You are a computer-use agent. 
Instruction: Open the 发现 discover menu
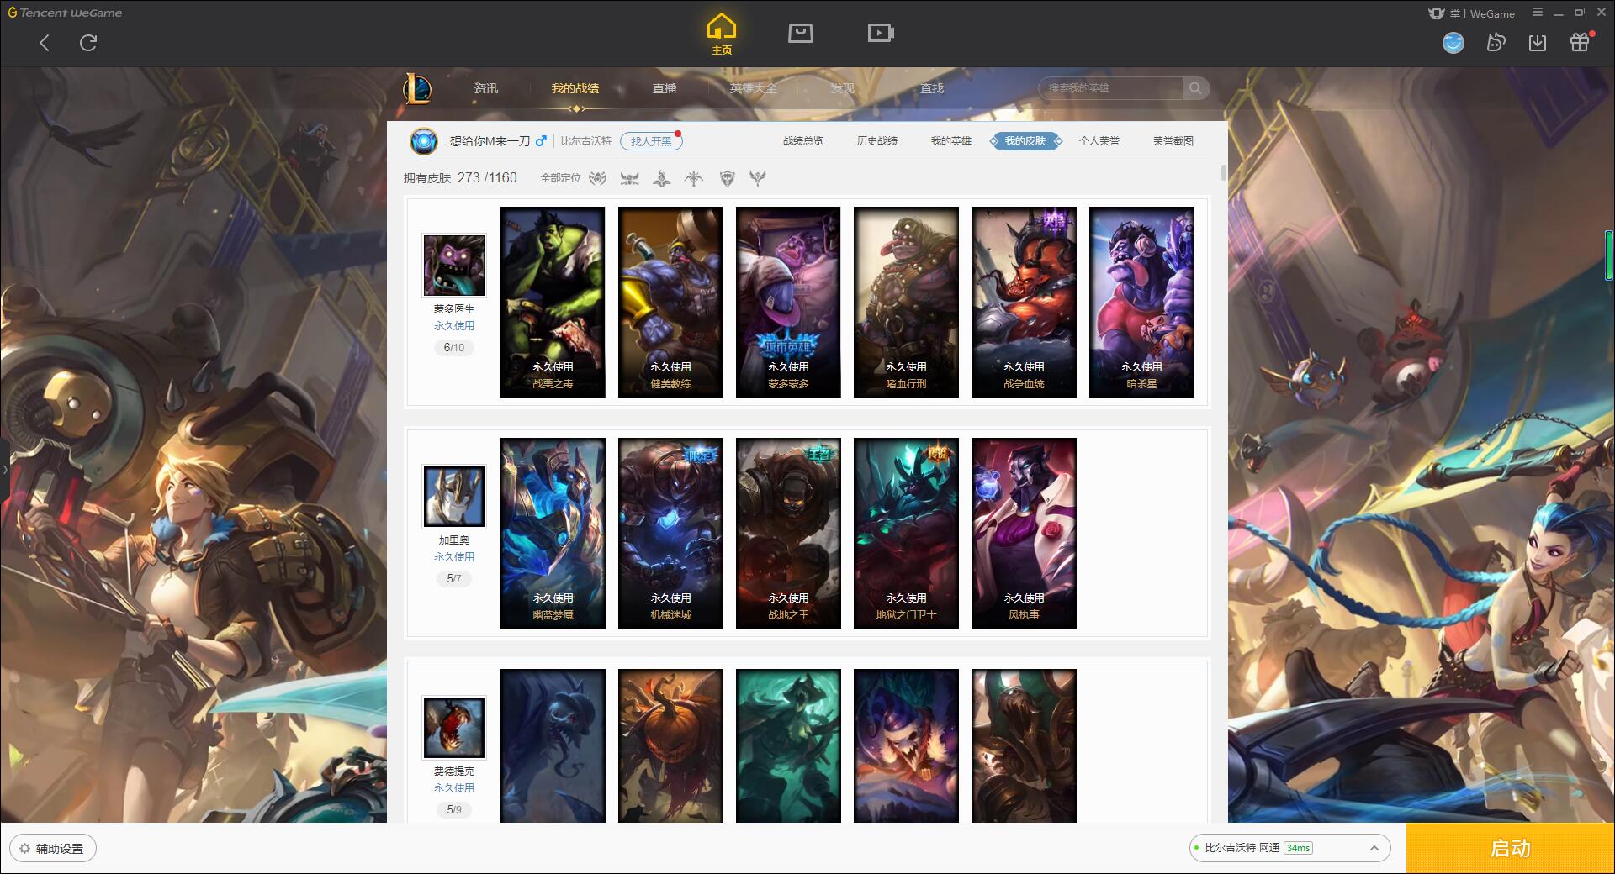[x=843, y=88]
